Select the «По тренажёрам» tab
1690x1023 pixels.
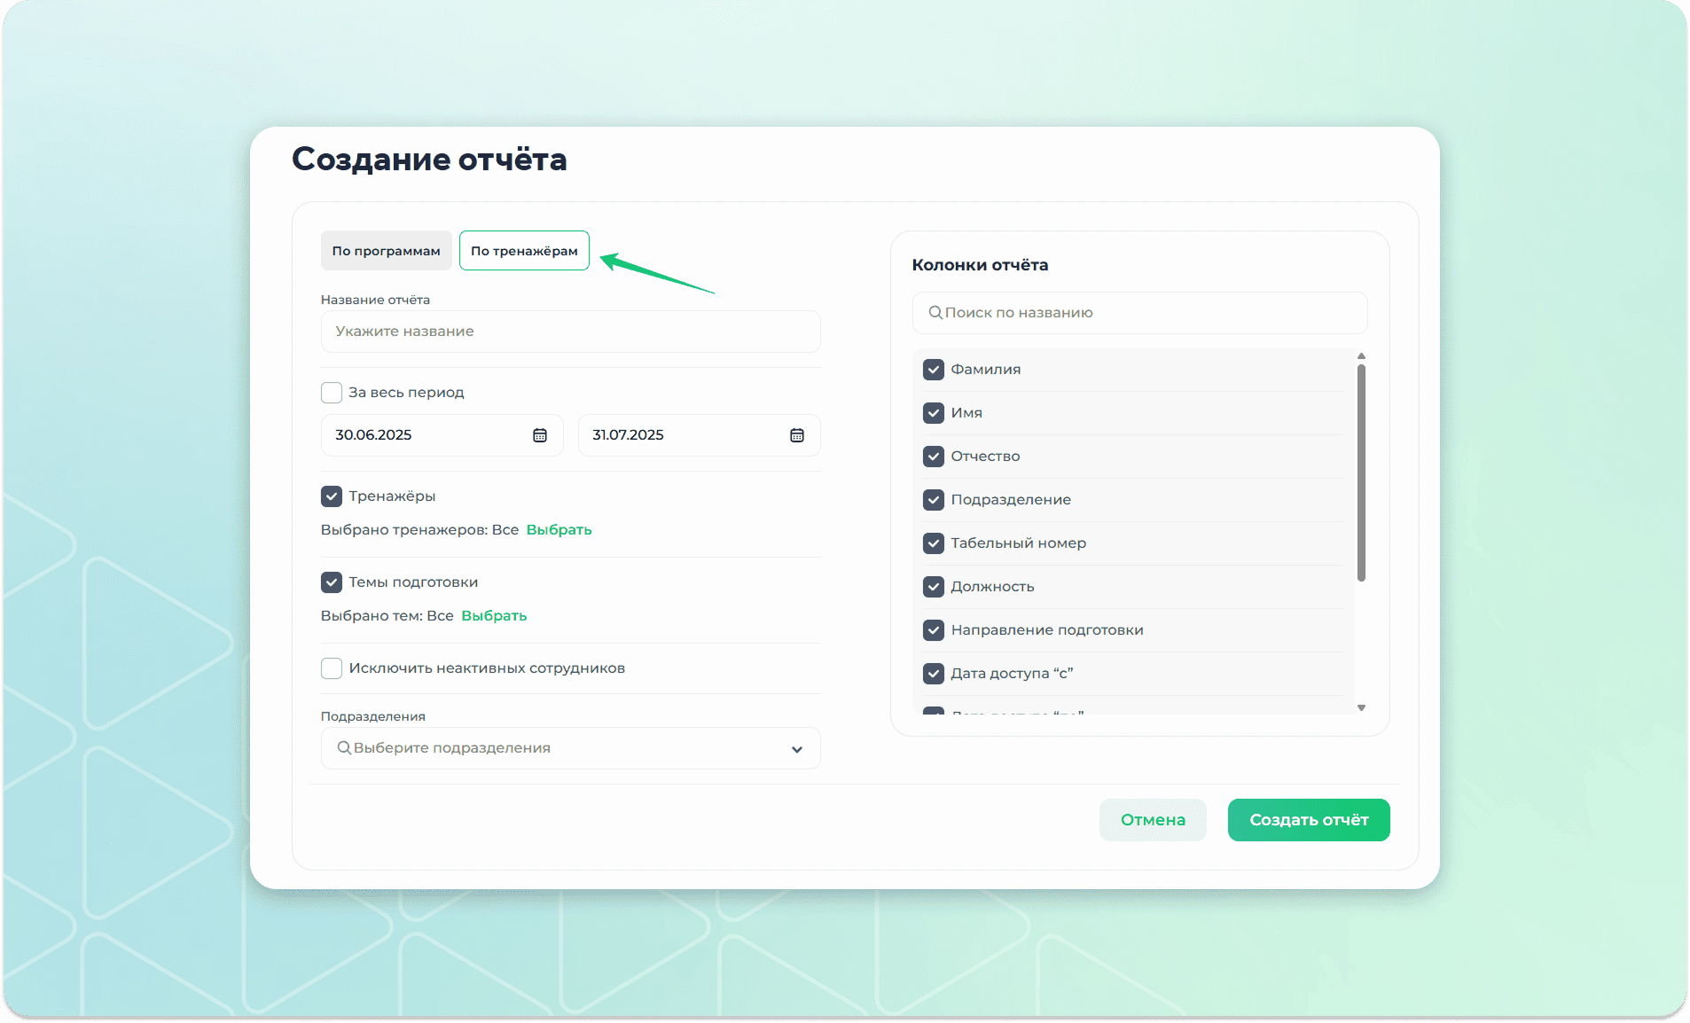[x=524, y=251]
